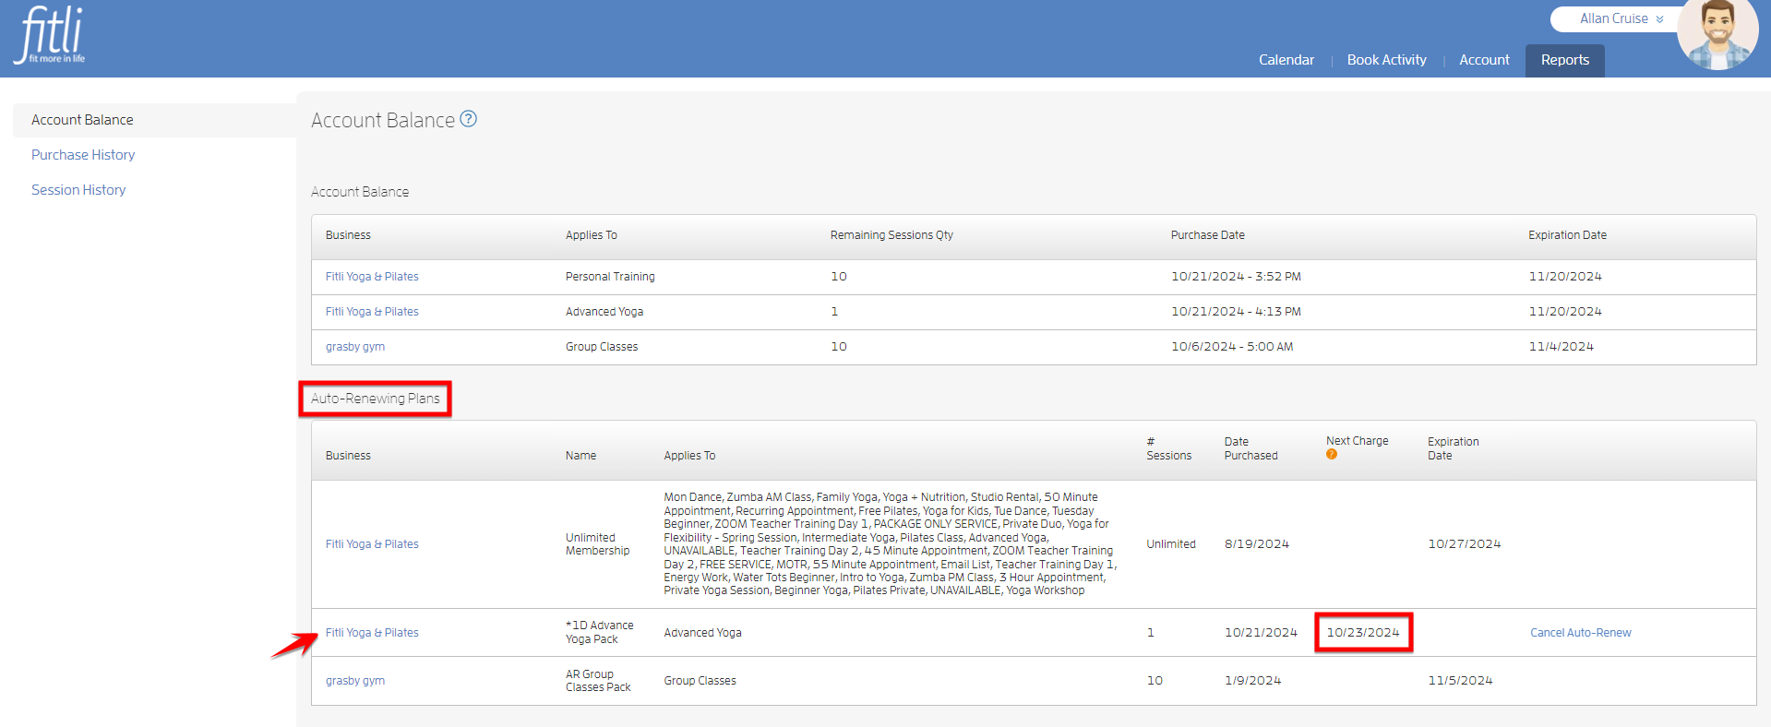
Task: Select the Personal Training cell
Action: (610, 277)
